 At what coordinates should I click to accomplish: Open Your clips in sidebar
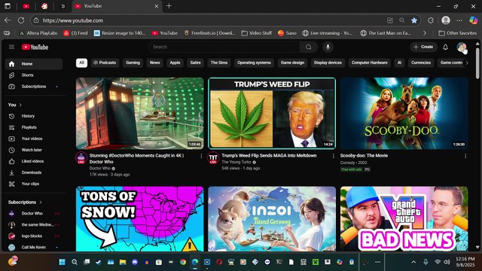click(x=33, y=184)
